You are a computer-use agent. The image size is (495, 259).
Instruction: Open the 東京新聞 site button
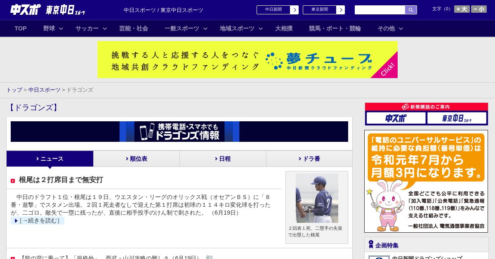(320, 10)
